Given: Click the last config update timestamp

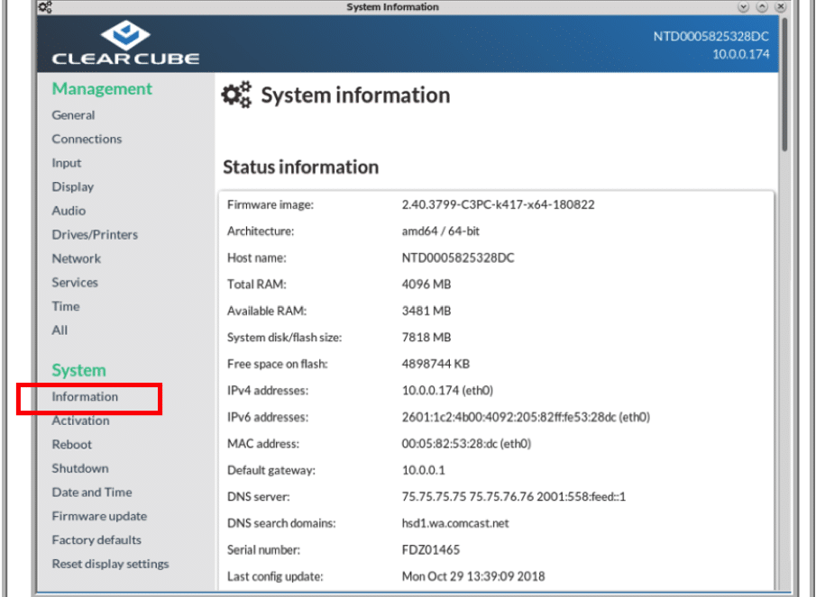Looking at the screenshot, I should coord(473,576).
